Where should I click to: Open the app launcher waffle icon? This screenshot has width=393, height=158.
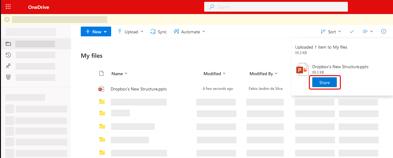coord(8,7)
